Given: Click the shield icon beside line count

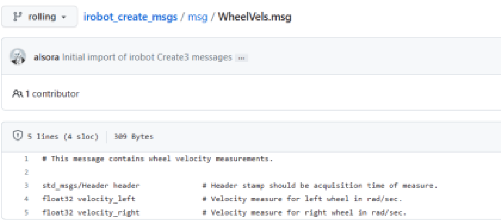Looking at the screenshot, I should (x=17, y=136).
